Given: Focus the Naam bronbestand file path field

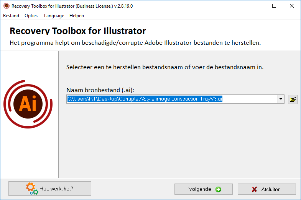Looking at the screenshot, I should (172, 99).
